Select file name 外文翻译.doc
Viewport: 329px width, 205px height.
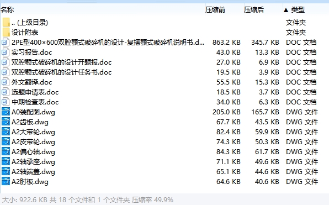click(x=31, y=82)
